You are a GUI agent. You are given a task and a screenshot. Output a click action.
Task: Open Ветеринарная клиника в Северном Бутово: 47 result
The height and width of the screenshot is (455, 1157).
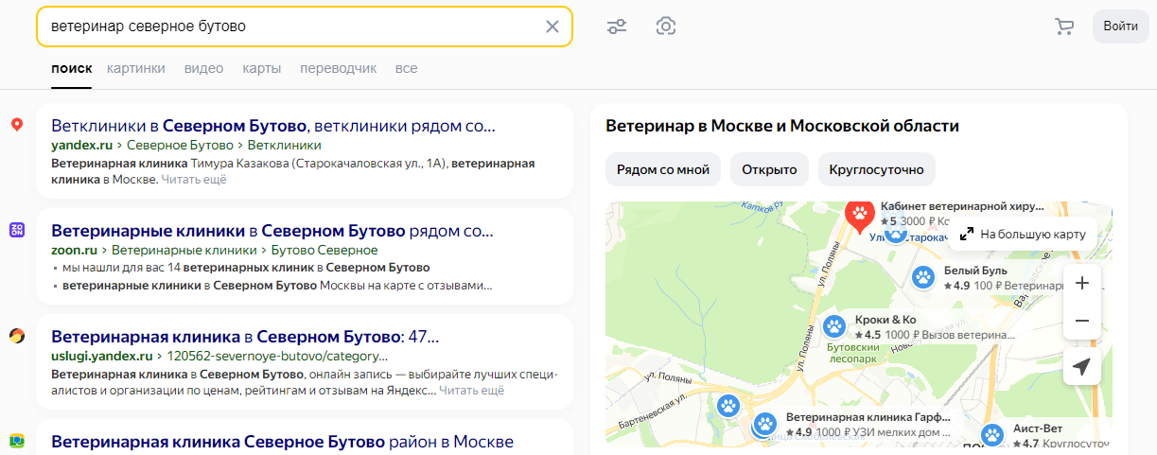point(245,336)
